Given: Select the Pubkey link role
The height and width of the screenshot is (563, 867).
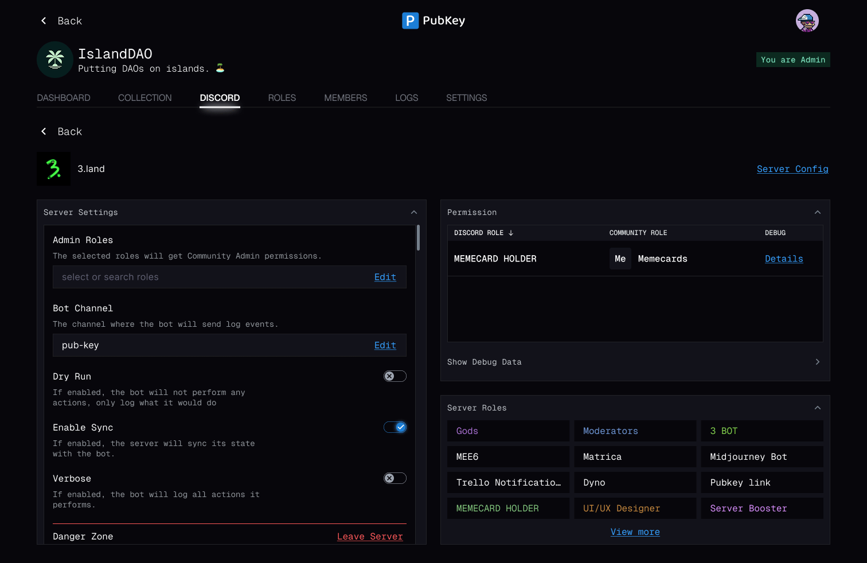Looking at the screenshot, I should click(x=762, y=483).
